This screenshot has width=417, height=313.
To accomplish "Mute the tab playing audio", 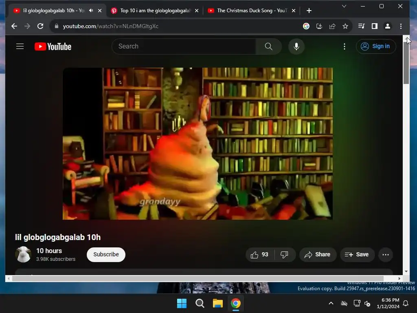I will click(91, 11).
